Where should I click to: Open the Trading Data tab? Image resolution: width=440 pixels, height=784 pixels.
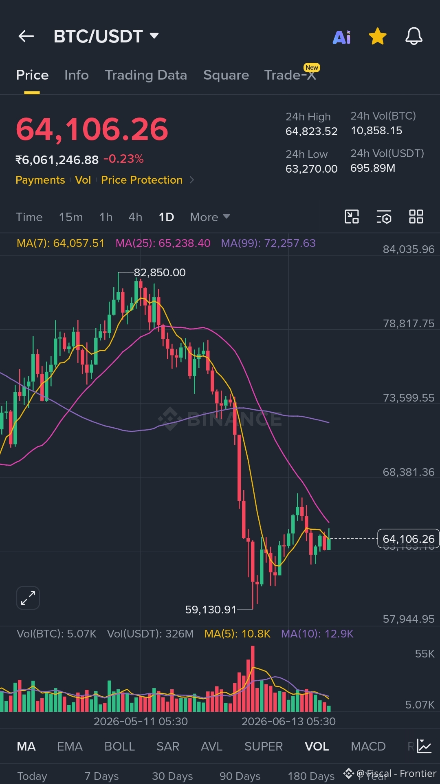(146, 75)
